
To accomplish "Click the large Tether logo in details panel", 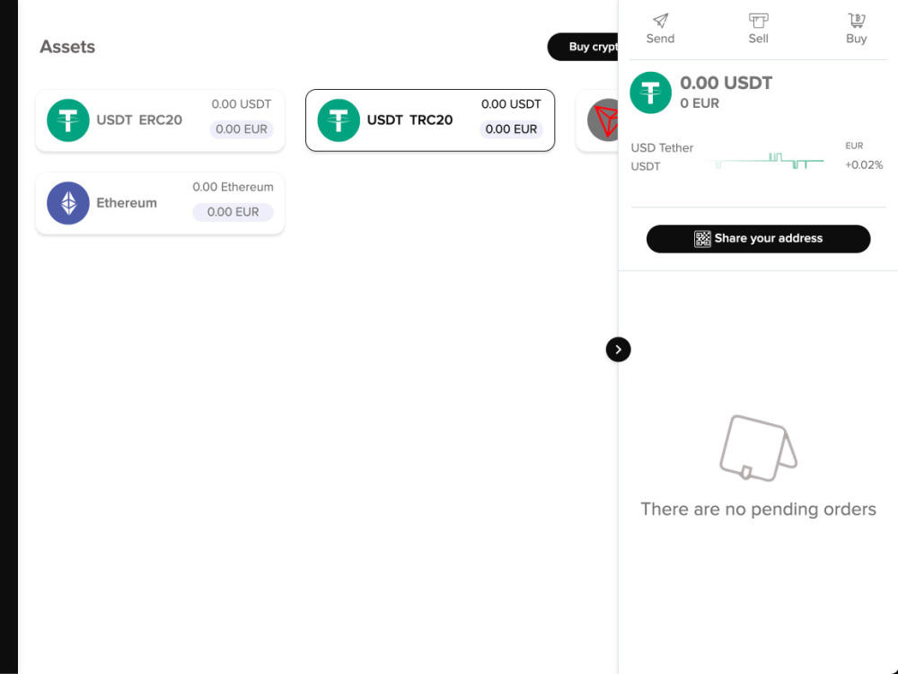I will coord(650,93).
